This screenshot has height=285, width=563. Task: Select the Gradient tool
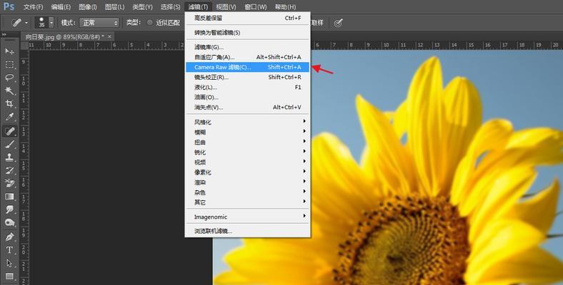tap(9, 197)
